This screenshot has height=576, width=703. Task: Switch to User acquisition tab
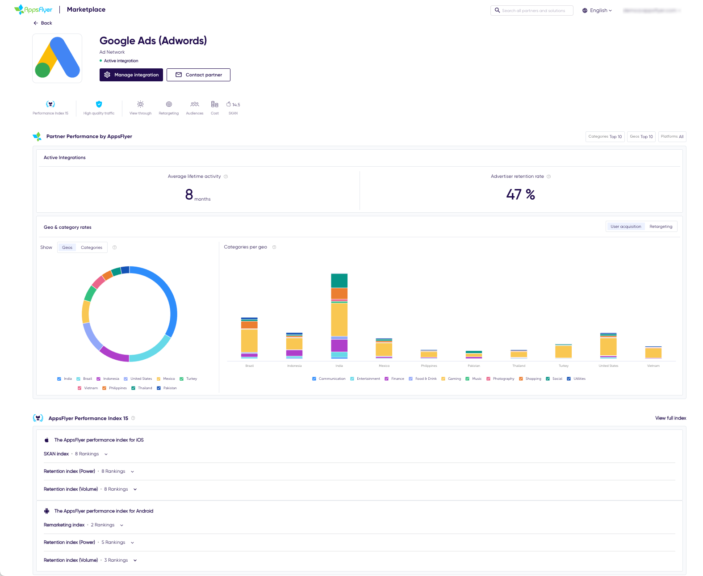pyautogui.click(x=626, y=227)
